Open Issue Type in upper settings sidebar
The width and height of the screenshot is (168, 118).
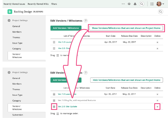17,43
